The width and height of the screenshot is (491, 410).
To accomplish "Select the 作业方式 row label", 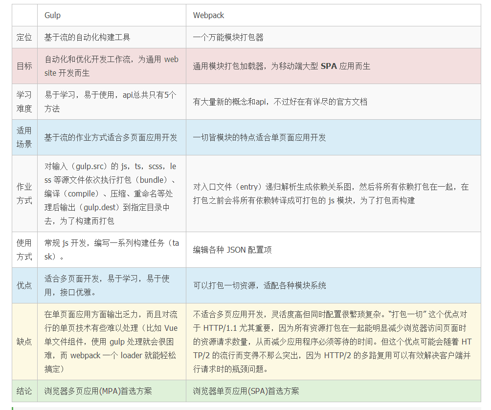I will coord(24,194).
